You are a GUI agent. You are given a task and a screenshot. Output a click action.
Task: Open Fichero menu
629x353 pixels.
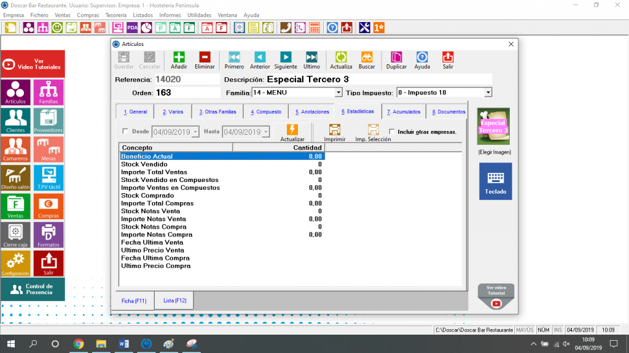(39, 15)
